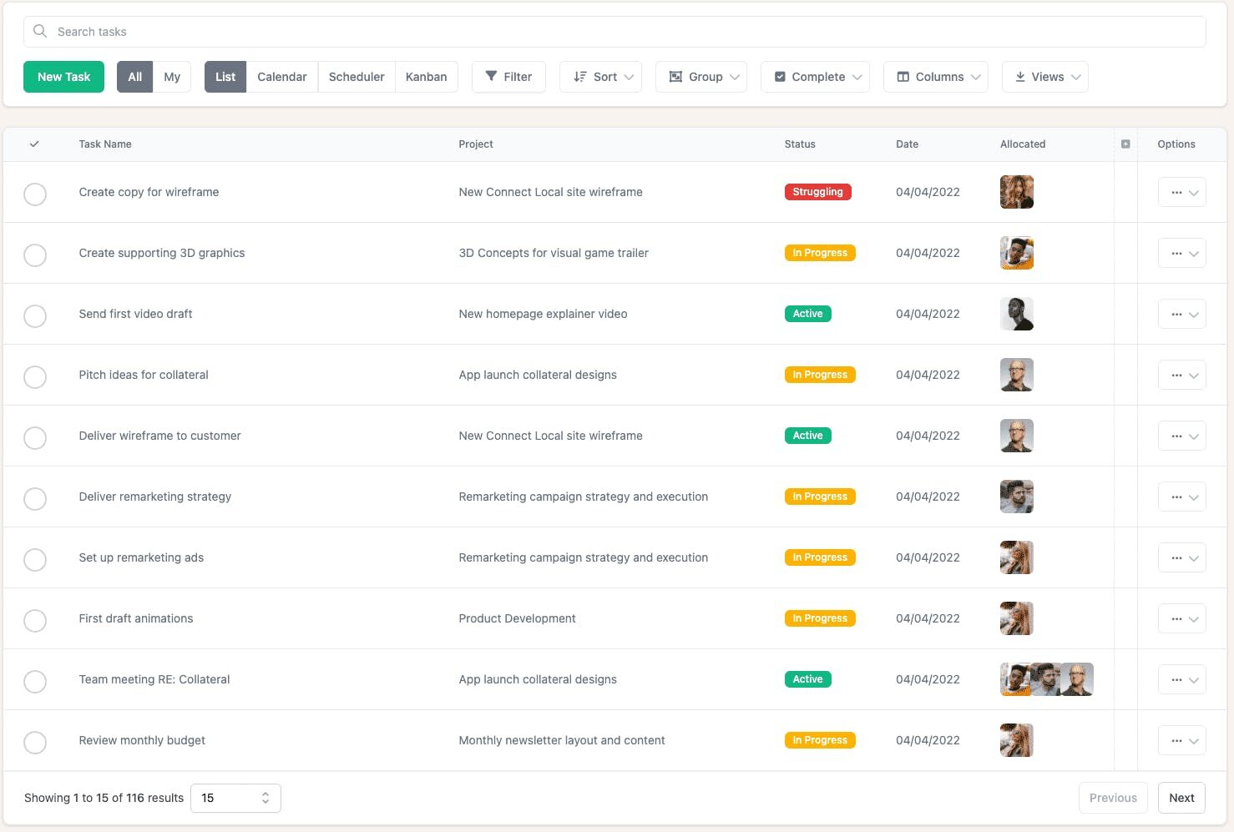1234x832 pixels.
Task: Tick the Team meeting RE: Collateral circle
Action: click(35, 682)
